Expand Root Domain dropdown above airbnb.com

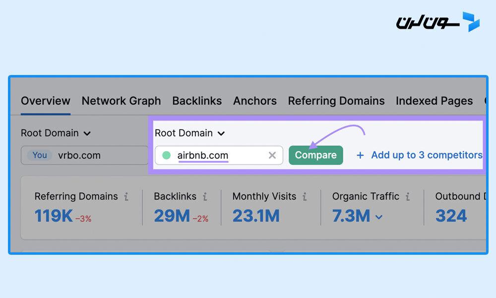(x=190, y=133)
